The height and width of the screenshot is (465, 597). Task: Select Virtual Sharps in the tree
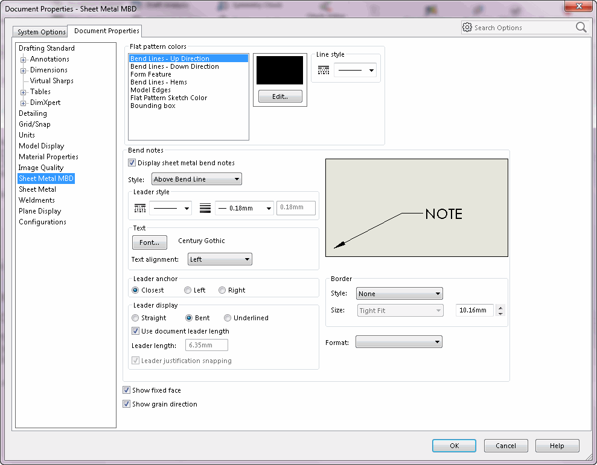(x=52, y=81)
